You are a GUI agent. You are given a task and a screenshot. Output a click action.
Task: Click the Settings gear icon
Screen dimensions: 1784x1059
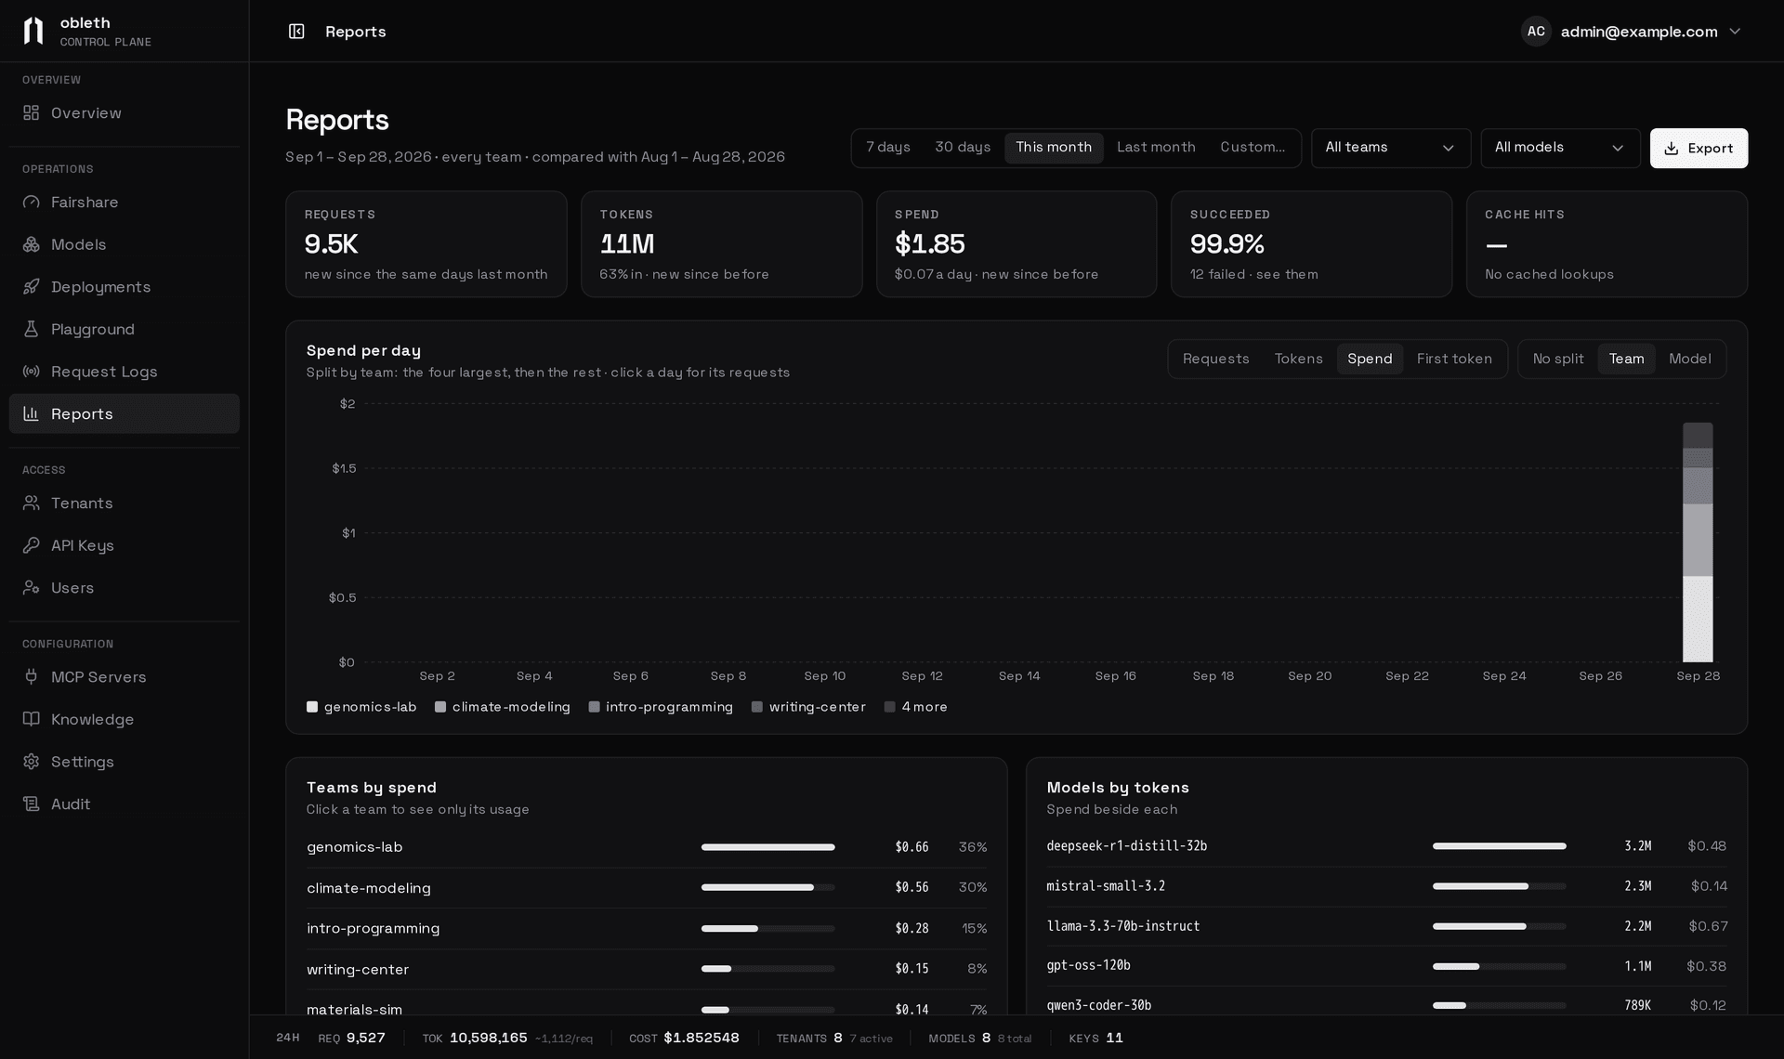pyautogui.click(x=32, y=761)
